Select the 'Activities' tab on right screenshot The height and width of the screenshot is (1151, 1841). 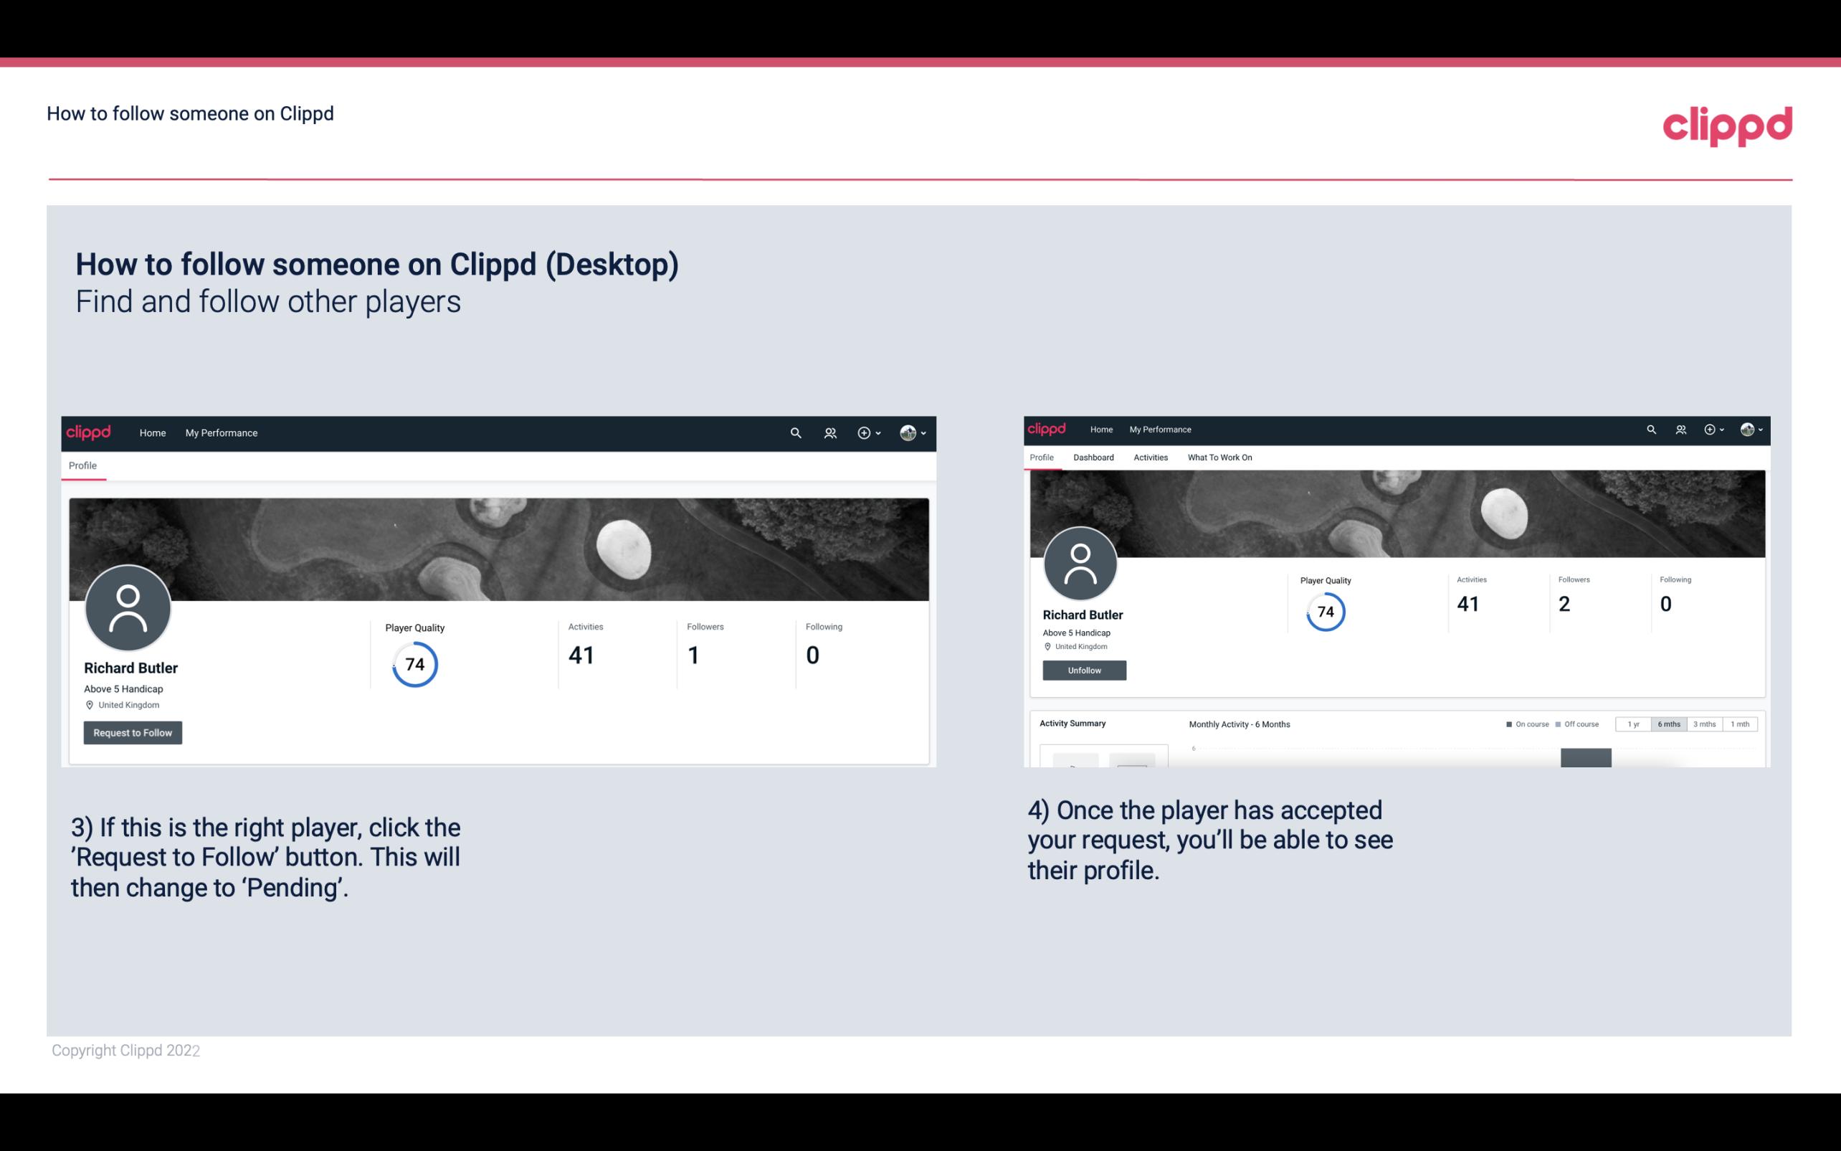coord(1148,458)
